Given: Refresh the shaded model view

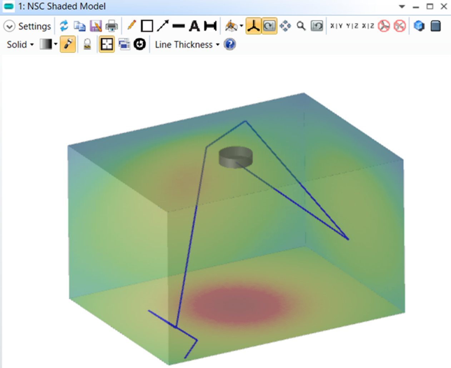Looking at the screenshot, I should 64,26.
